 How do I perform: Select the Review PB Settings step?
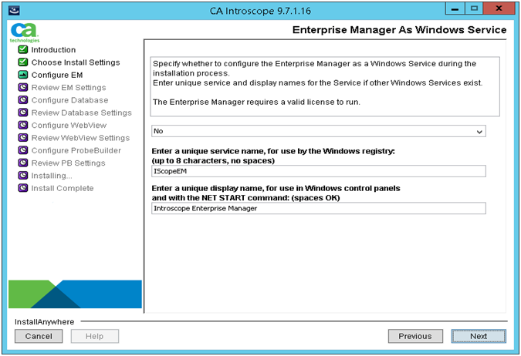tap(68, 163)
